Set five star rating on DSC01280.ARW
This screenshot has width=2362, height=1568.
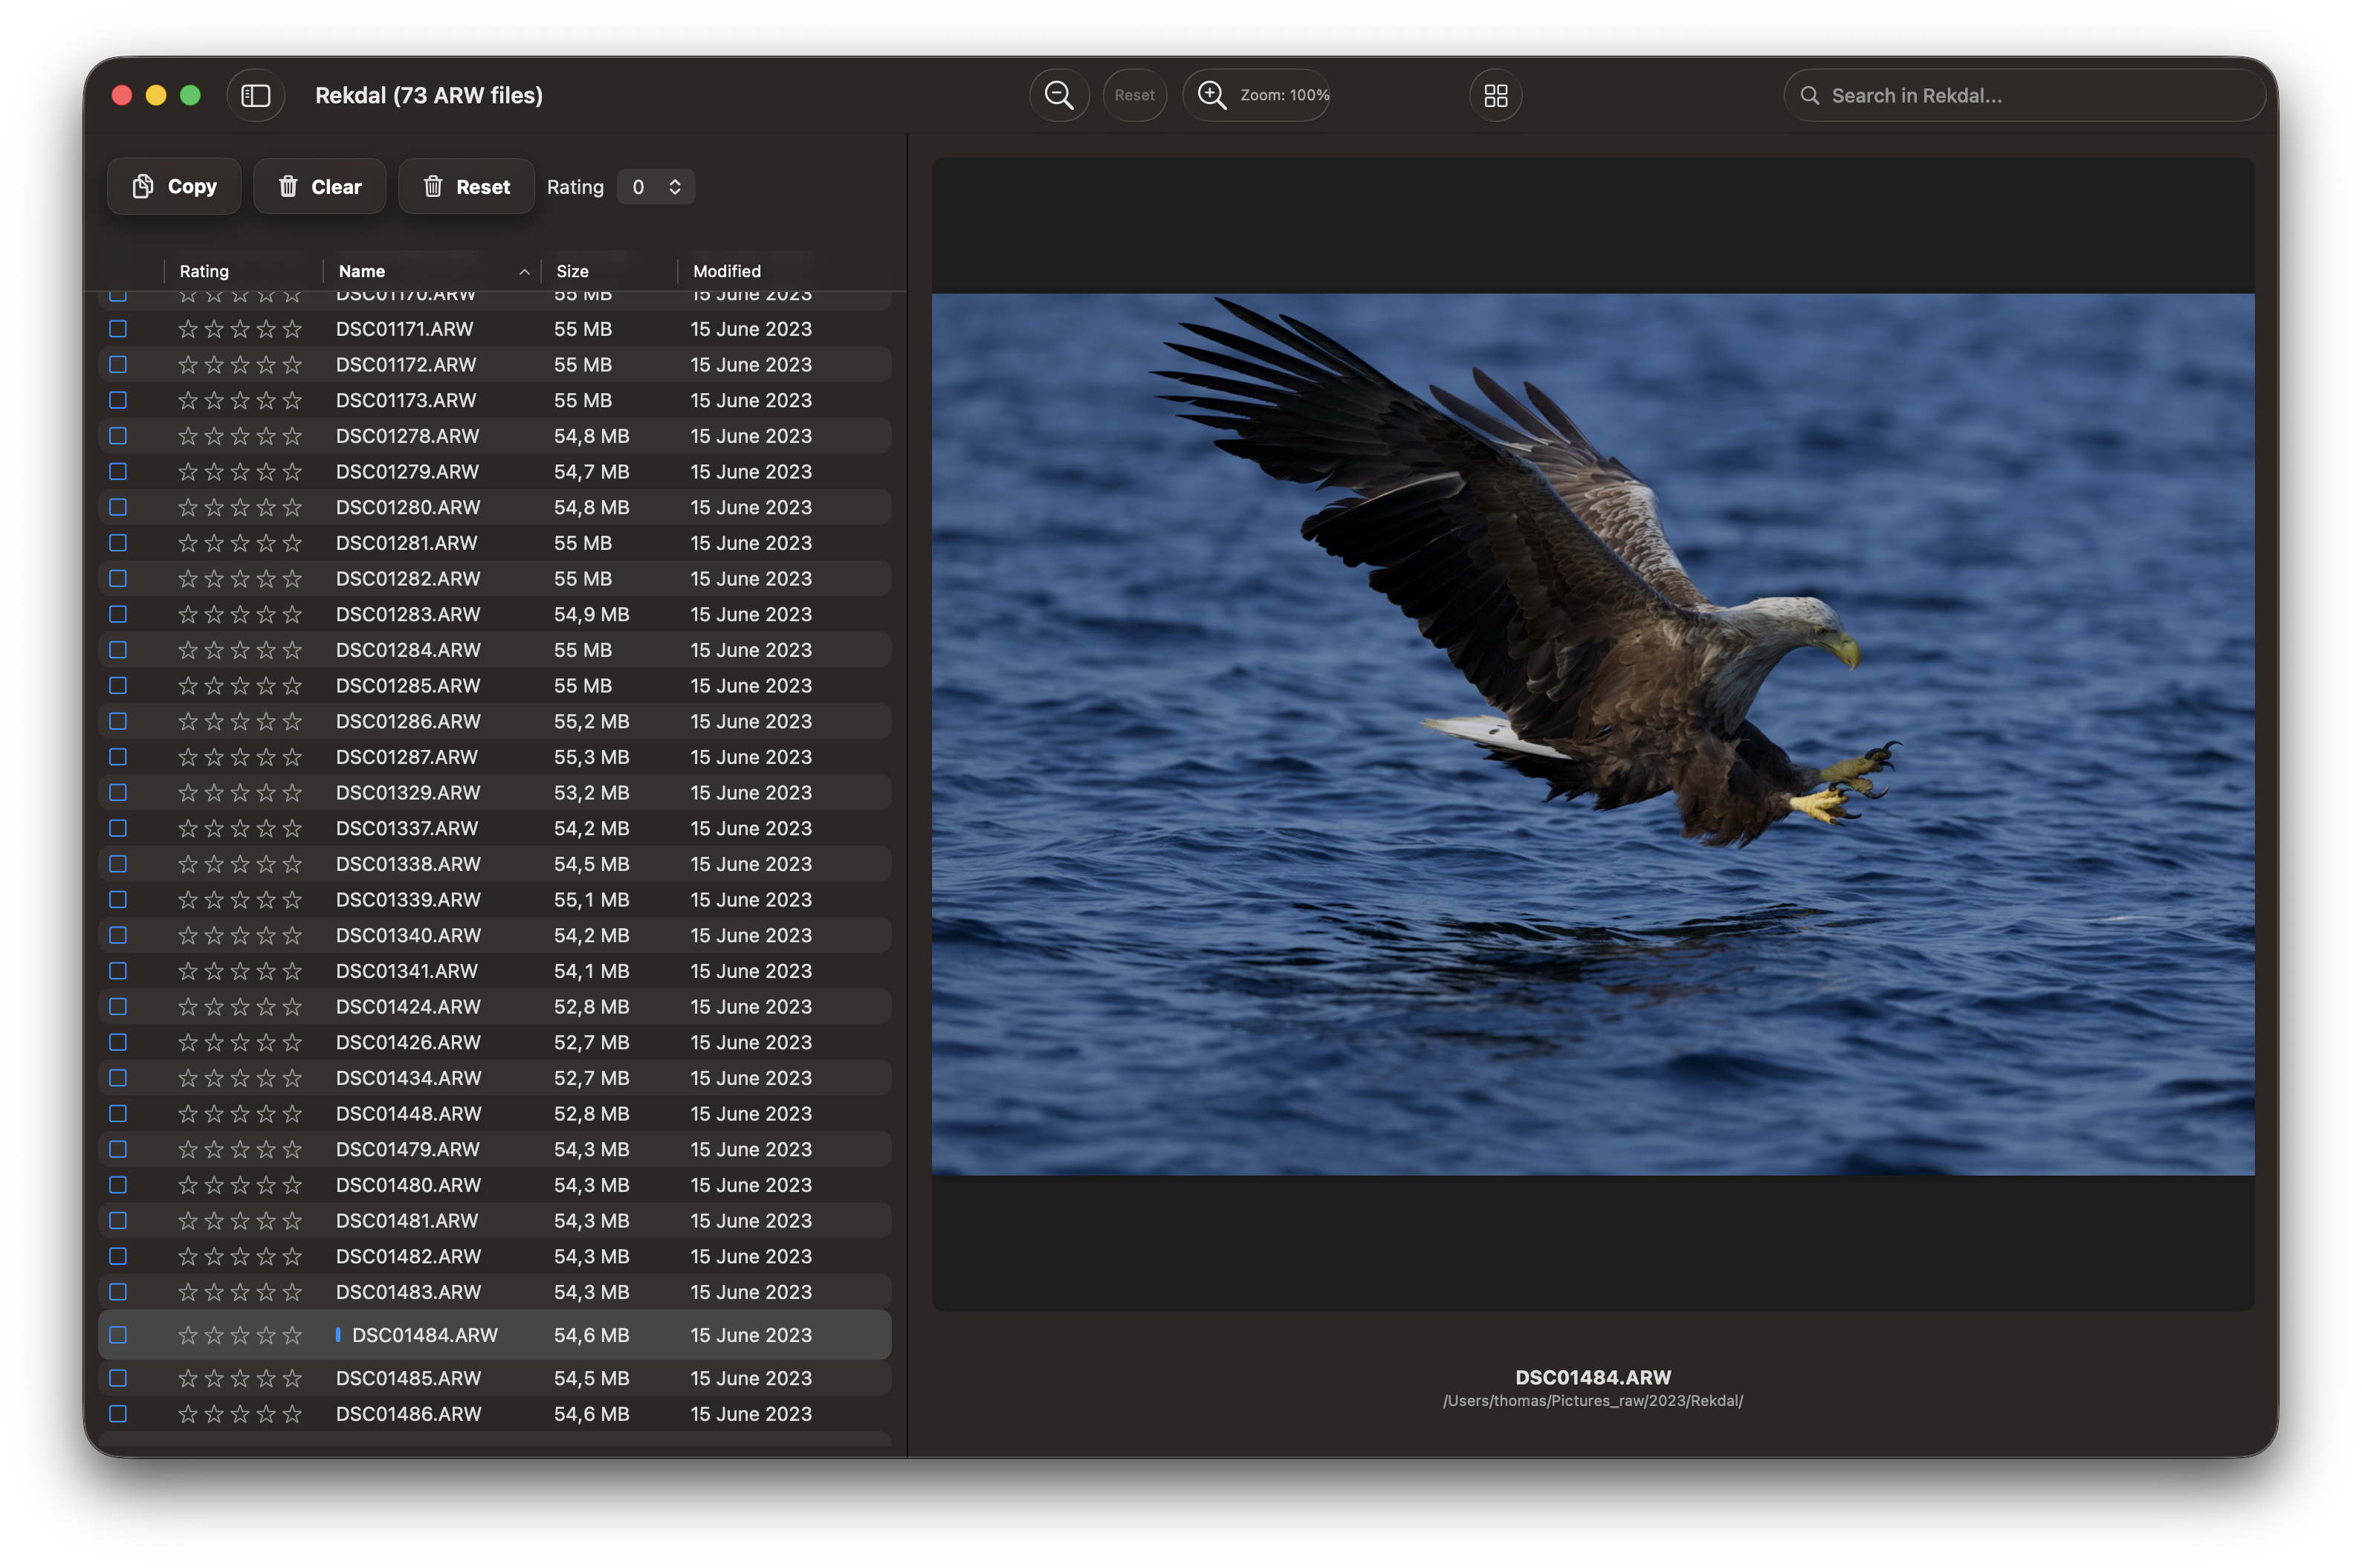pyautogui.click(x=292, y=507)
